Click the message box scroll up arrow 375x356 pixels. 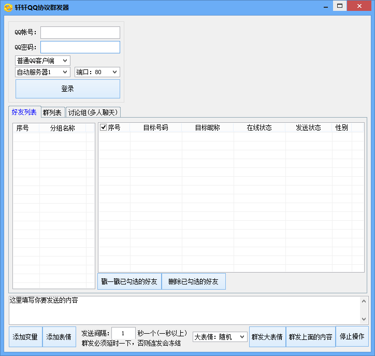[364, 301]
